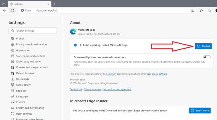Reload the settings page
217x120 pixels.
(x=13, y=10)
